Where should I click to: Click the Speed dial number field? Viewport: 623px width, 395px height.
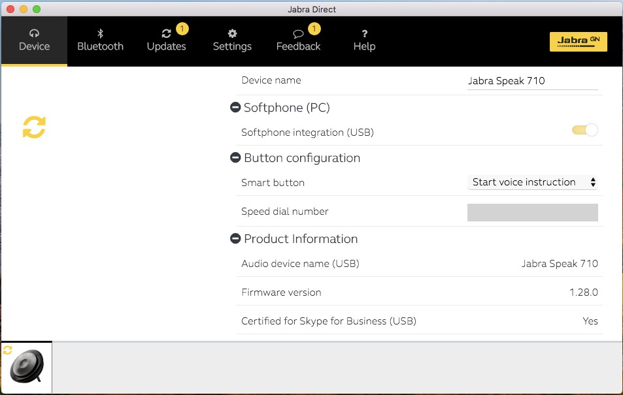pos(532,212)
